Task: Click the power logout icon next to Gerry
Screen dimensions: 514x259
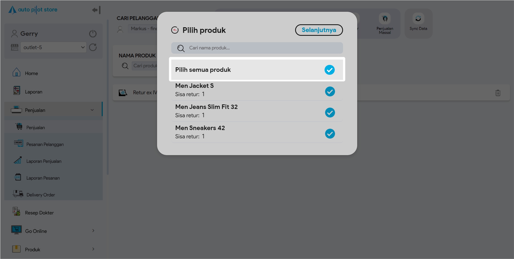Action: 93,34
